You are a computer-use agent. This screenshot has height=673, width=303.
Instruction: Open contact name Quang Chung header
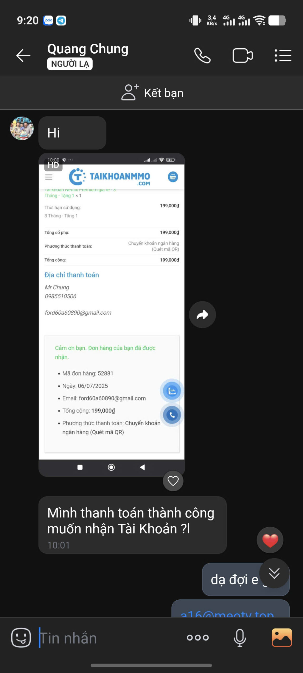click(88, 49)
